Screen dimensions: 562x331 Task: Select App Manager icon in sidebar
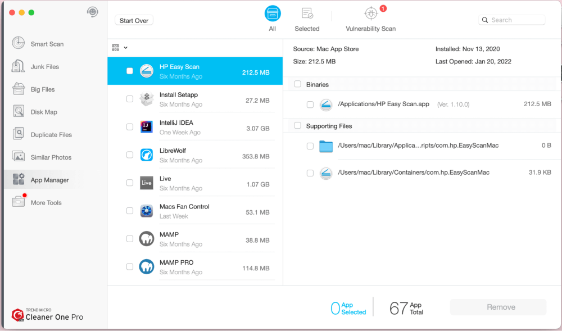(x=19, y=179)
